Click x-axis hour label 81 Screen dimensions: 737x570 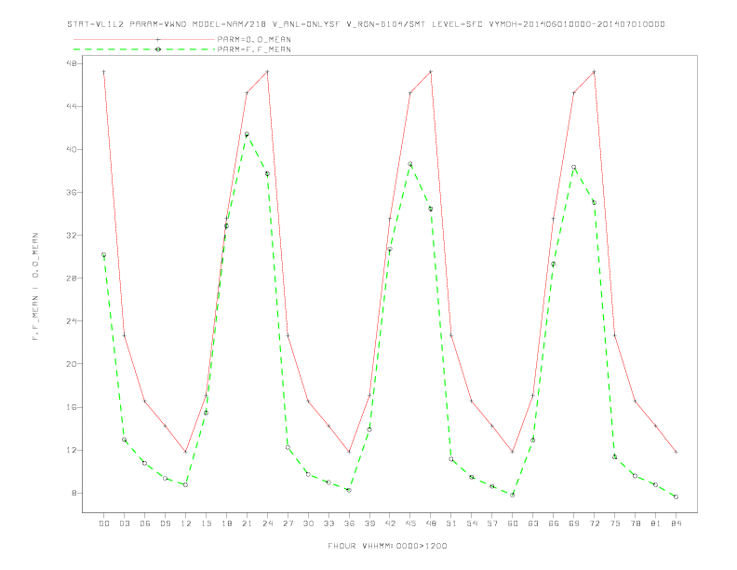tap(656, 523)
